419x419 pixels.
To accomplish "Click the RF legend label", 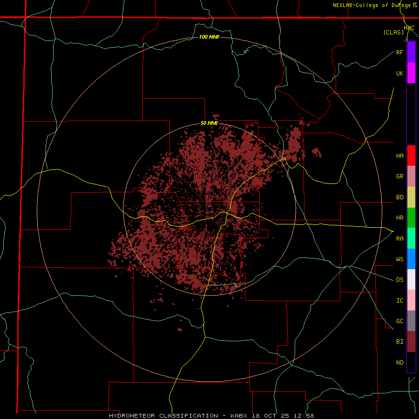I will [x=399, y=52].
